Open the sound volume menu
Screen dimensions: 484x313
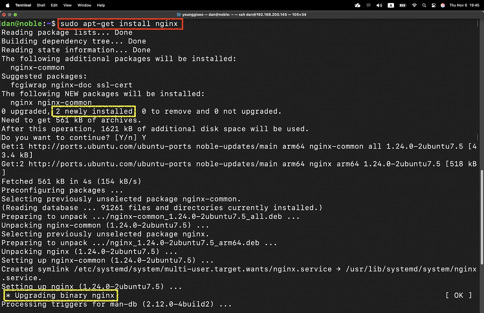(x=379, y=5)
